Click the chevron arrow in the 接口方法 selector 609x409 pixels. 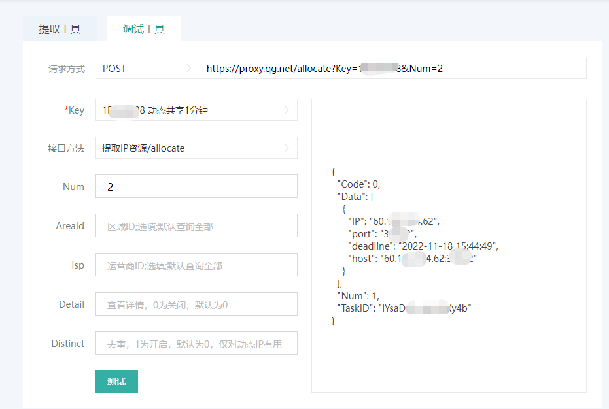286,148
